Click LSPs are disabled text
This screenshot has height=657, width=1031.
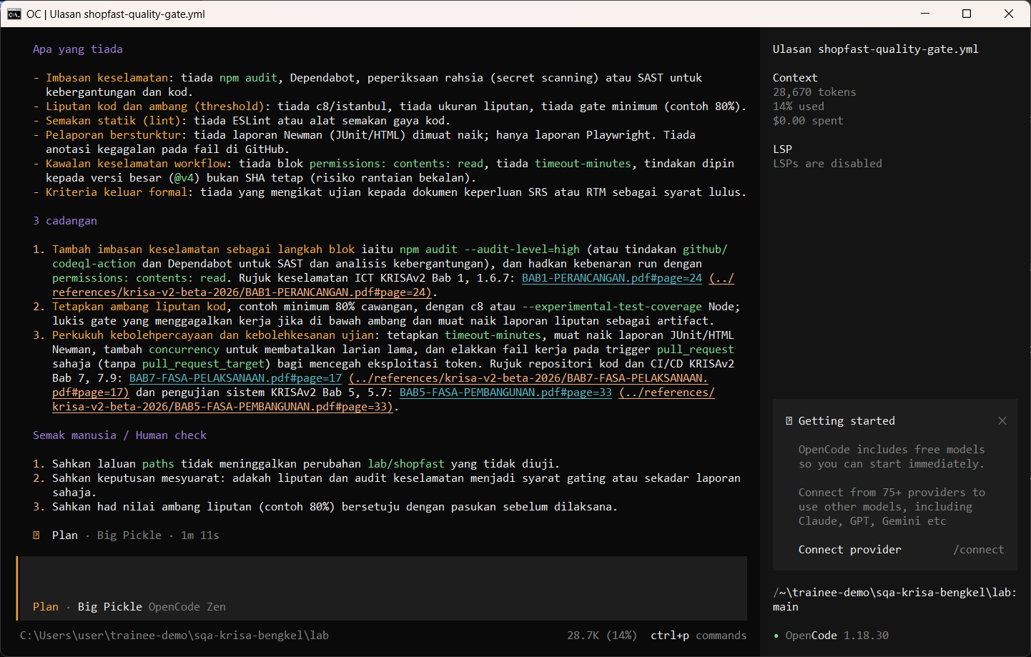pos(827,164)
